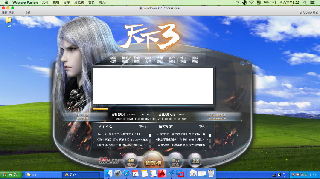Open Launchpad rocket icon in the Dock
Screen dimensions: 320x179
point(118,173)
